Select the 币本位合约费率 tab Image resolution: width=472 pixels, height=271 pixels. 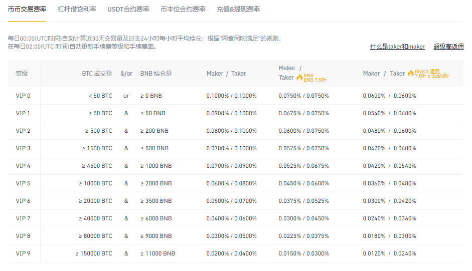(183, 9)
